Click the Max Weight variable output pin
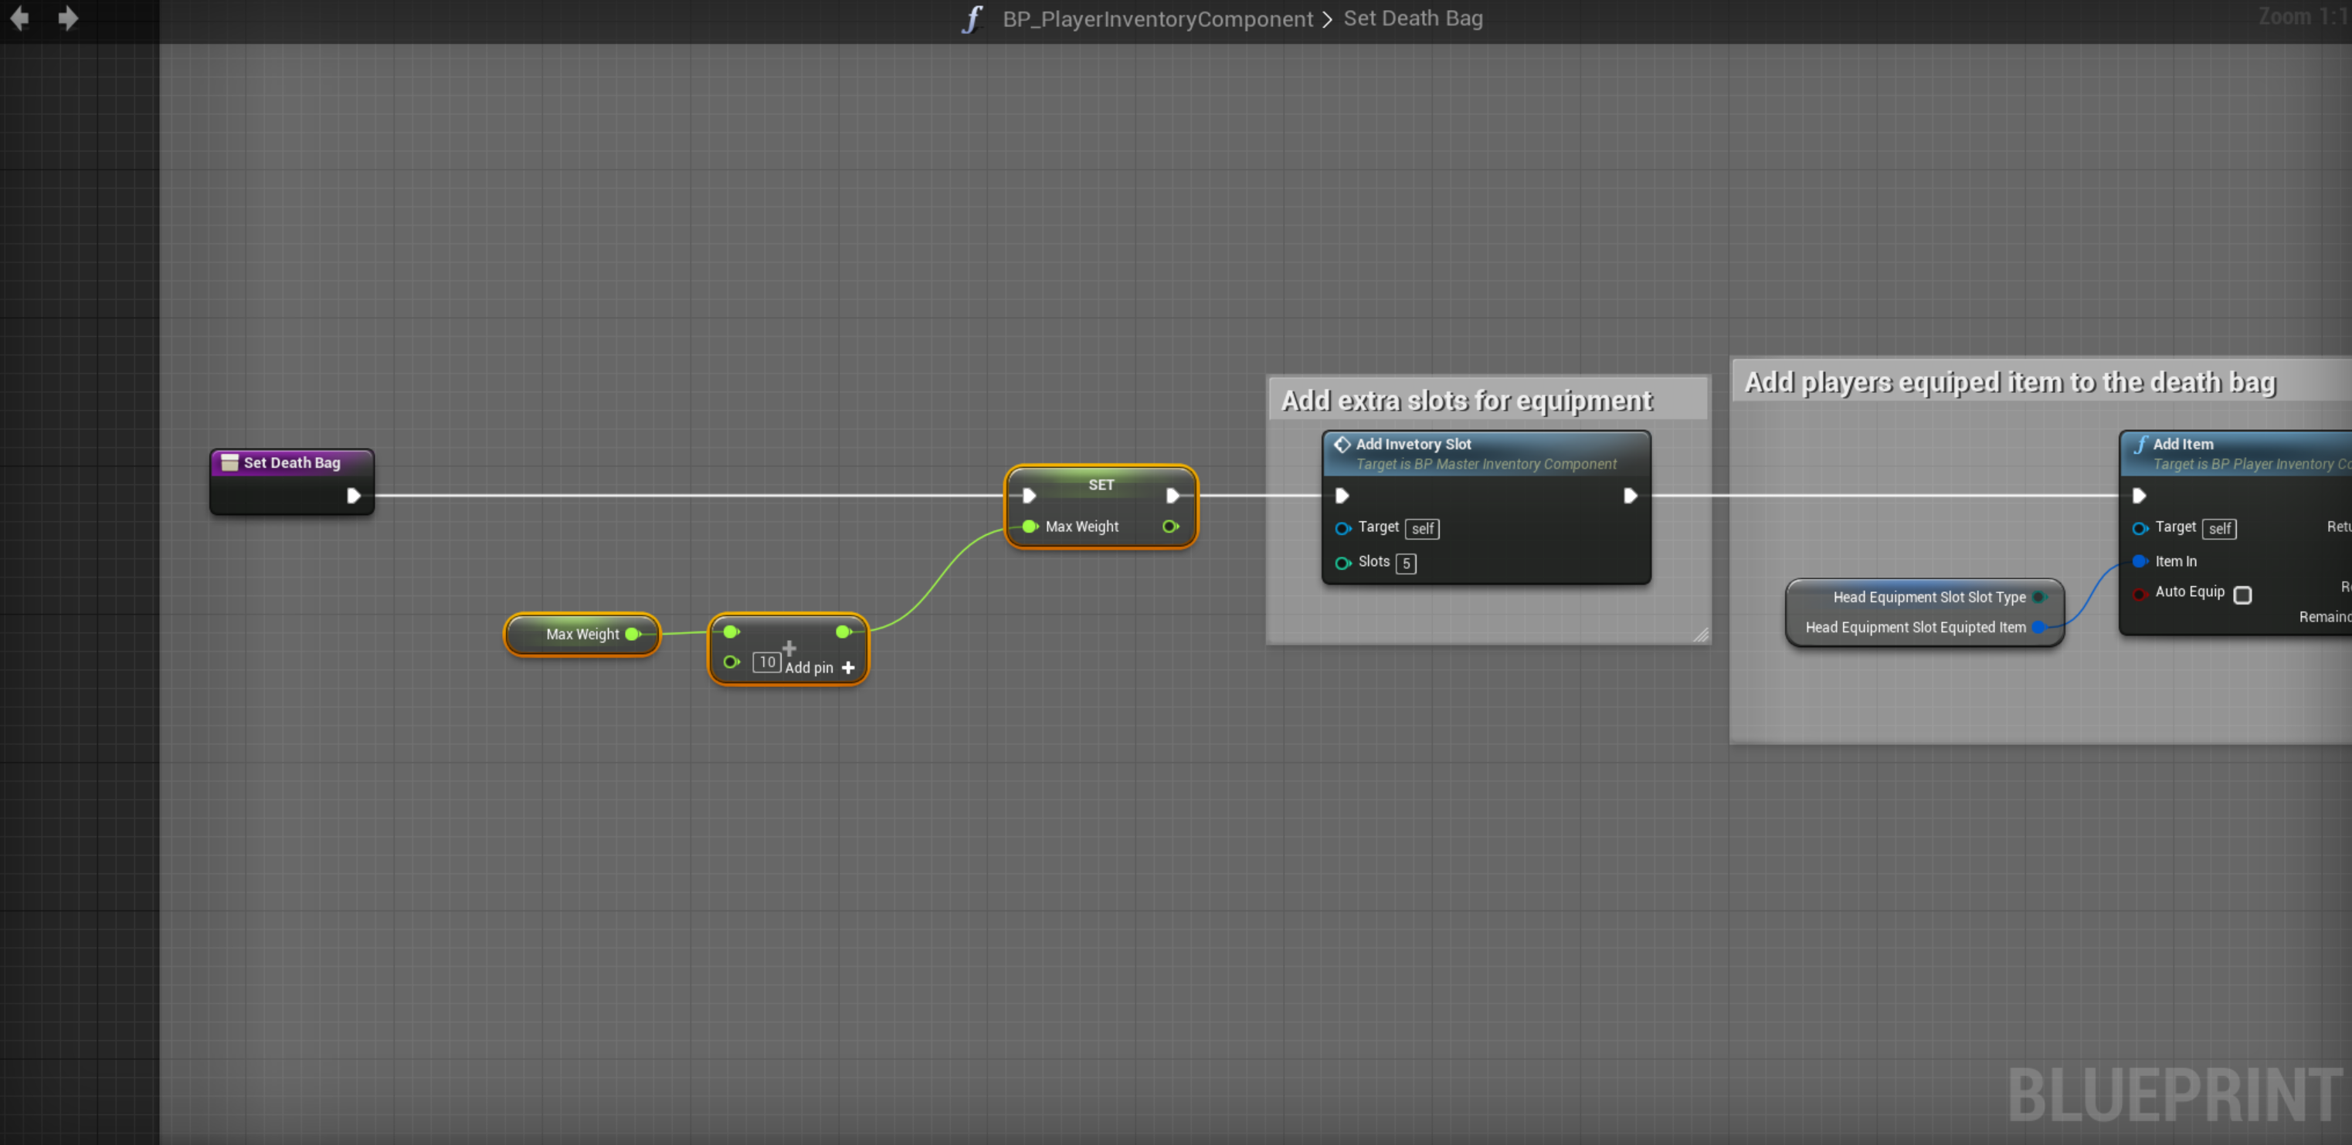 [632, 634]
